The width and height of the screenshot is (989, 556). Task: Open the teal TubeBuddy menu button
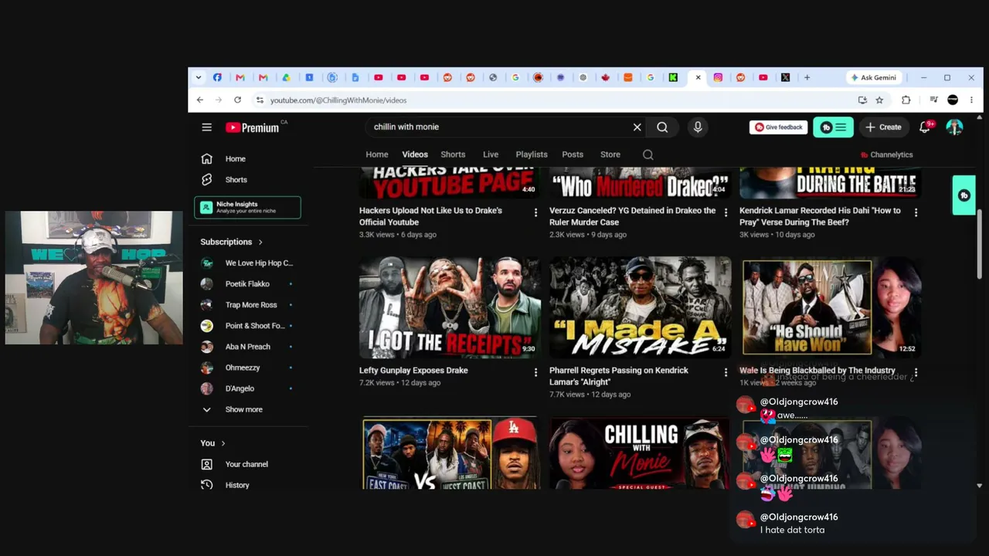[833, 127]
